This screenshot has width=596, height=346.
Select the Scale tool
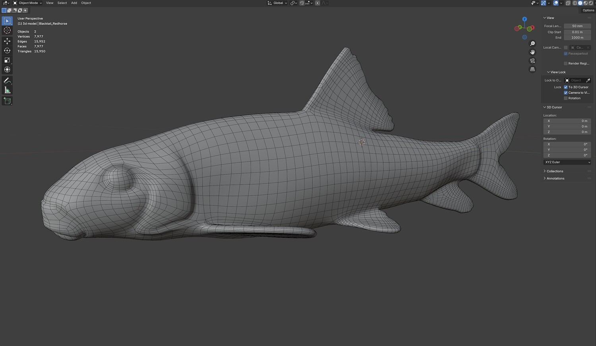click(7, 60)
